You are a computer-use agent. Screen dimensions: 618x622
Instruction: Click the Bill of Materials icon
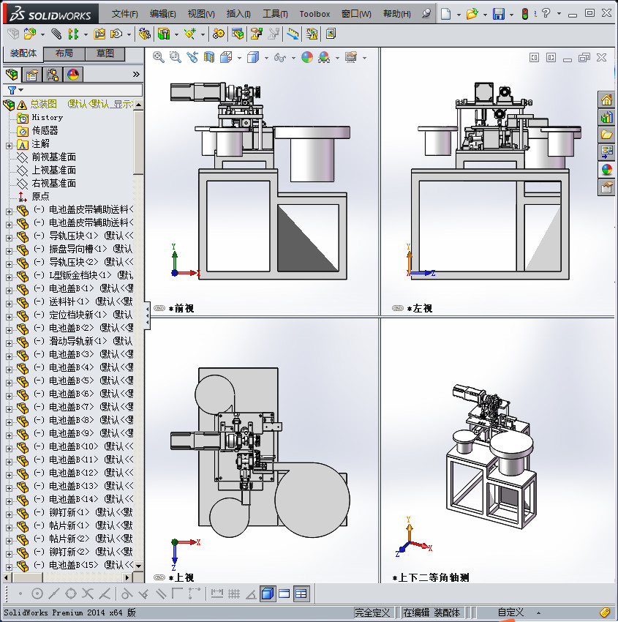click(x=238, y=34)
